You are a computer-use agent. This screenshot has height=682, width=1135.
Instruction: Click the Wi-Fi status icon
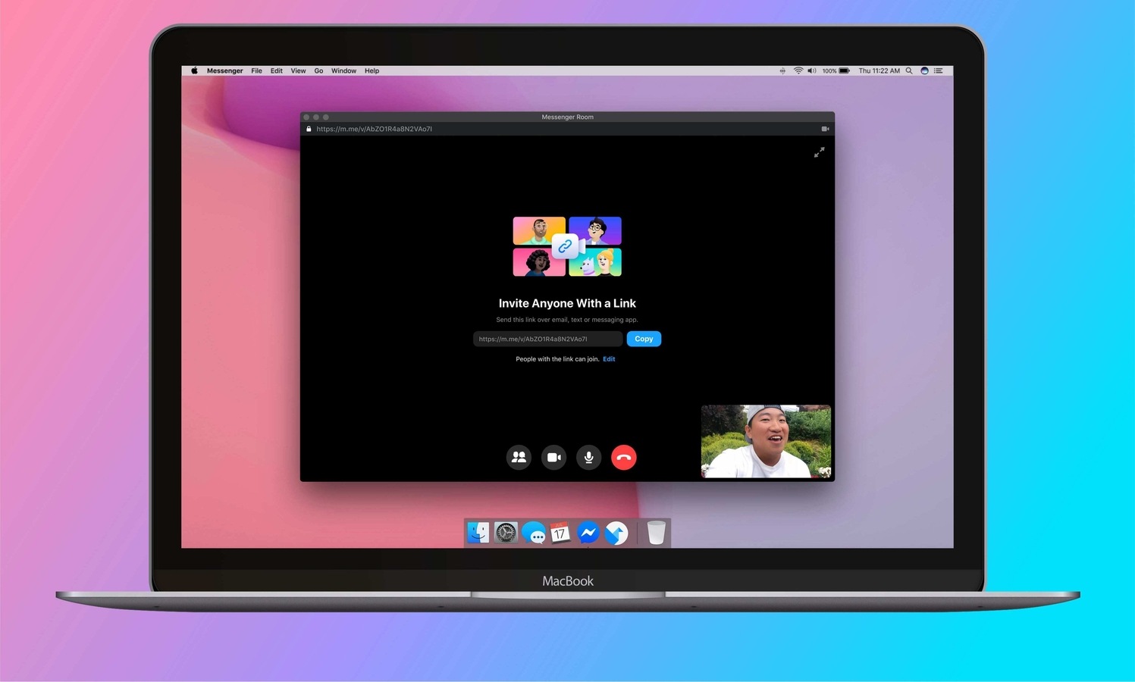pyautogui.click(x=798, y=70)
